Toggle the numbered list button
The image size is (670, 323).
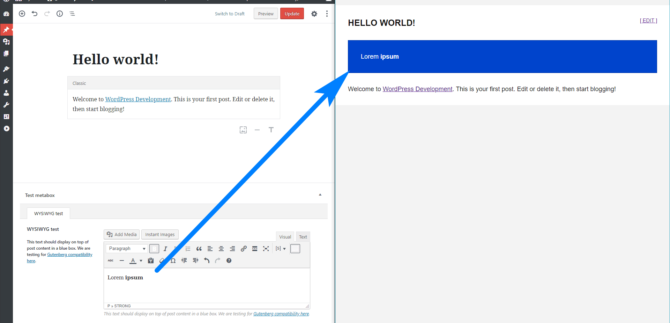click(188, 249)
